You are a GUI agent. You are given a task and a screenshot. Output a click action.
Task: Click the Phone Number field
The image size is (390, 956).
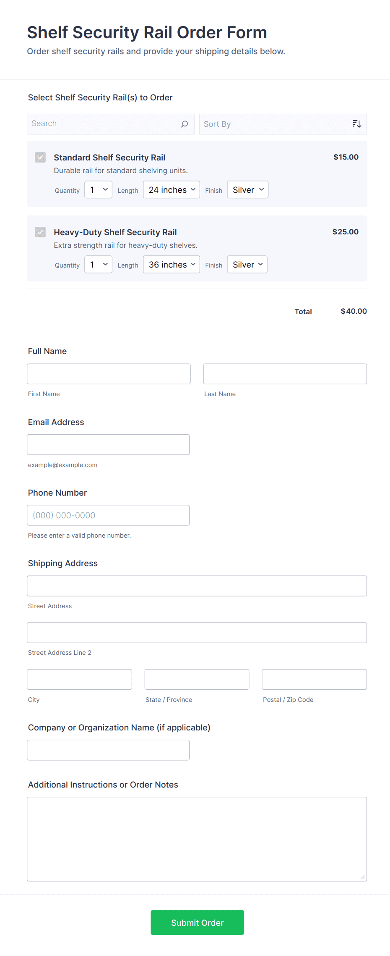coord(108,515)
